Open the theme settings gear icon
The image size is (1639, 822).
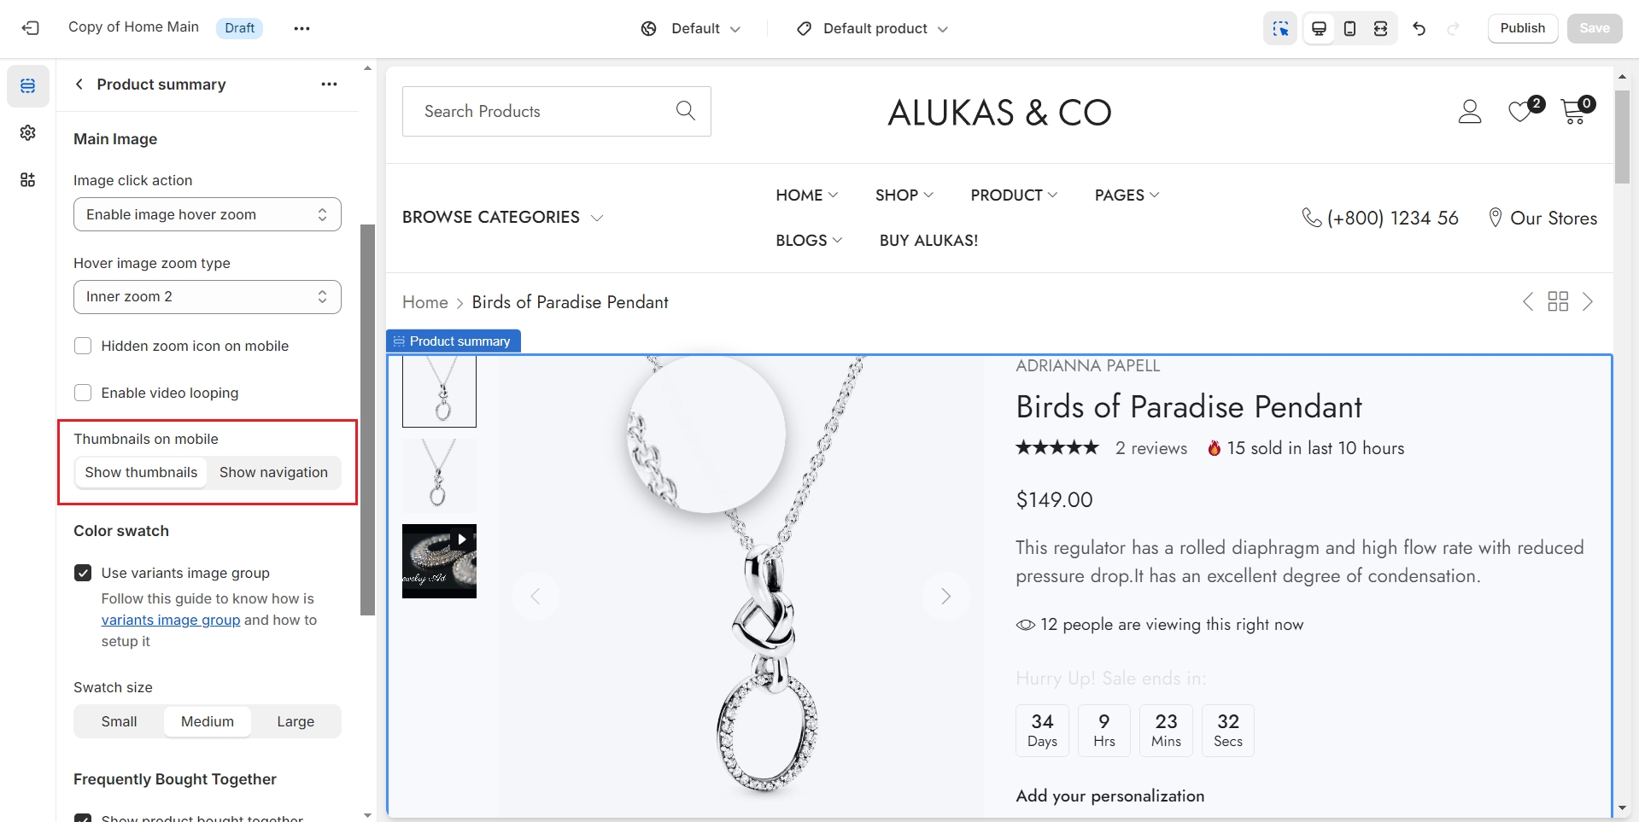(28, 133)
